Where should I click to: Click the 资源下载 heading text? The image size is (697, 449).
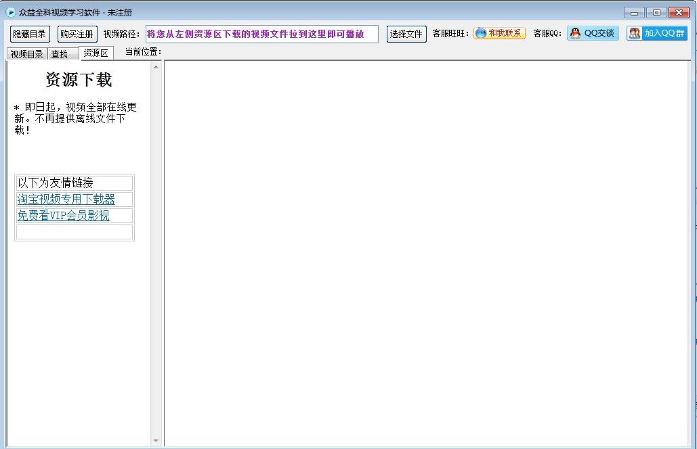pyautogui.click(x=79, y=80)
